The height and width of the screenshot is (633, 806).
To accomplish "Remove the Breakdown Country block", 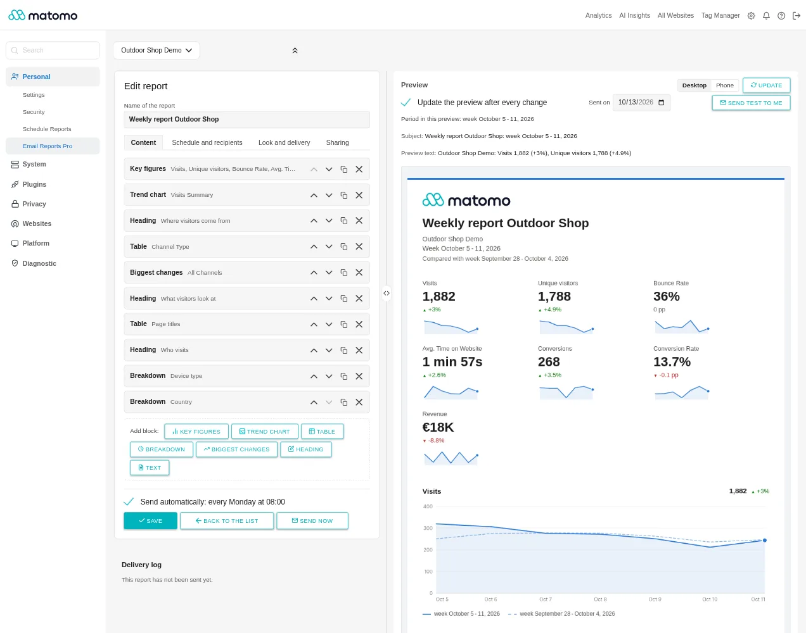I will point(359,402).
